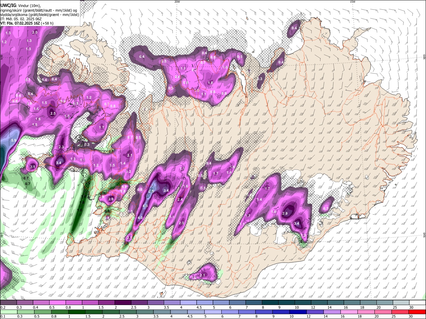426x319 pixels.
Task: Click the 20W longitude label
Action: tap(177, 2)
